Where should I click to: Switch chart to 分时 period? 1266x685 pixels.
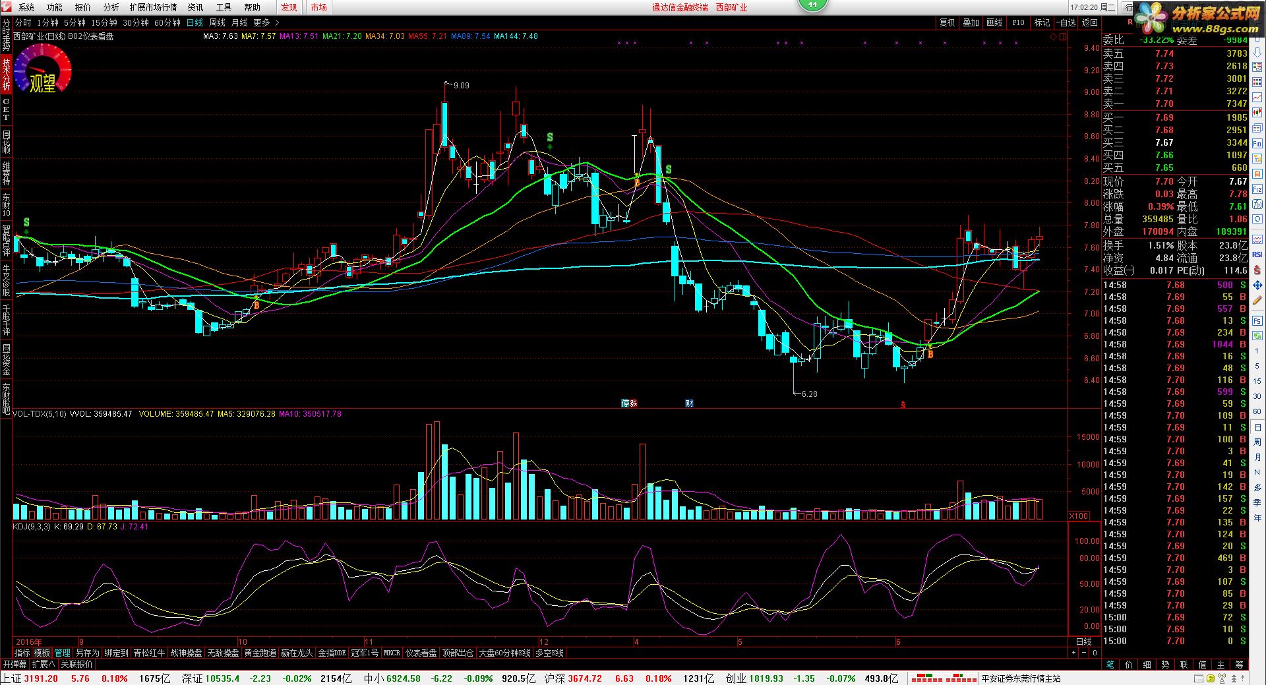[22, 22]
